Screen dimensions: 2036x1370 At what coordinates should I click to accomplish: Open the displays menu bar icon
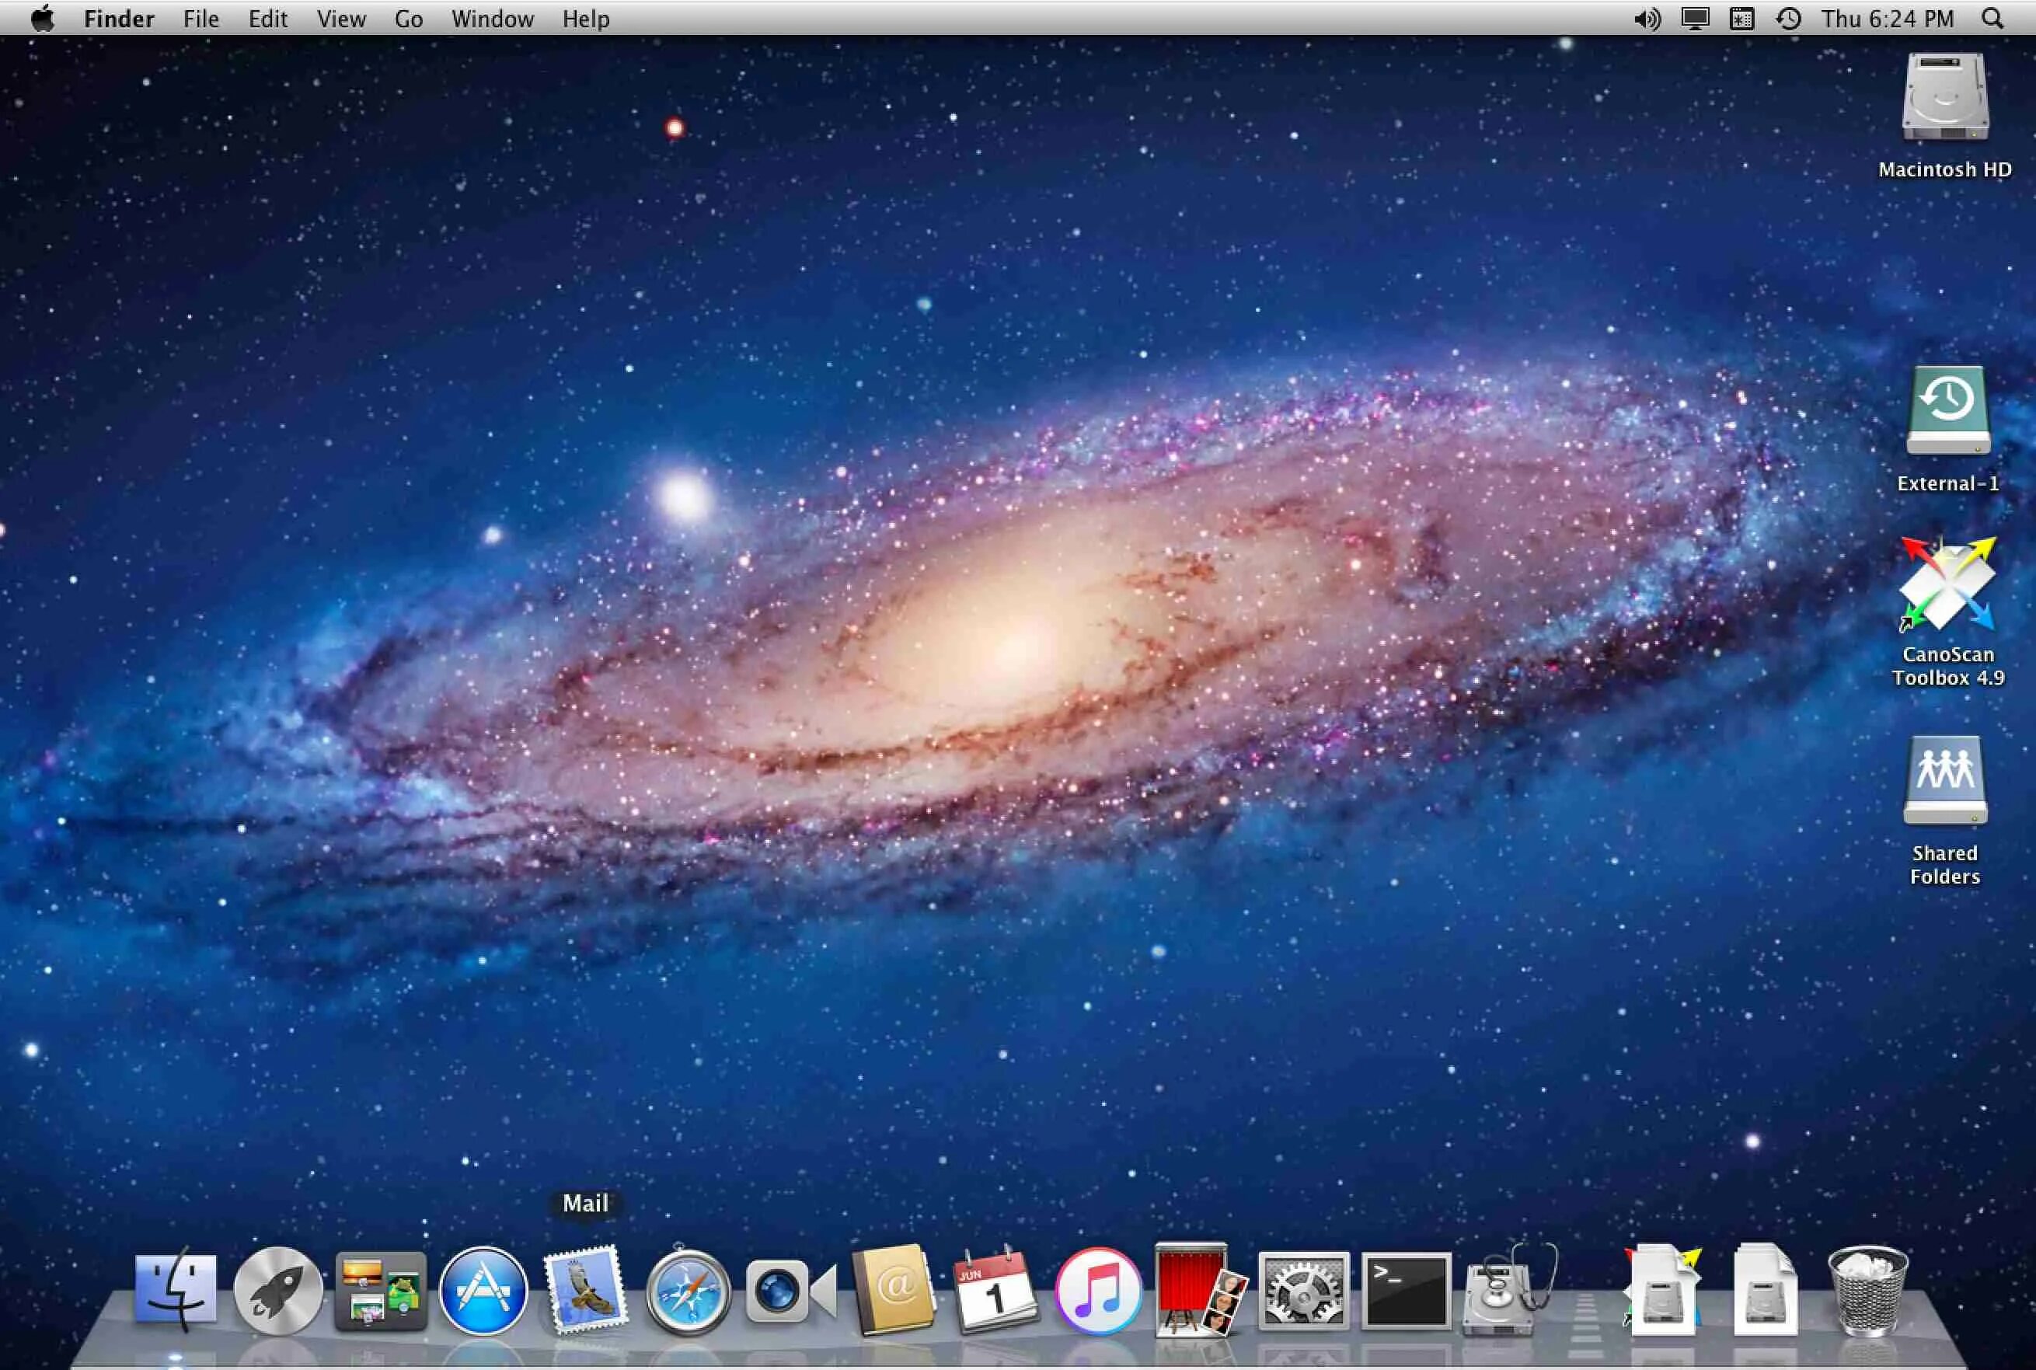pos(1694,19)
